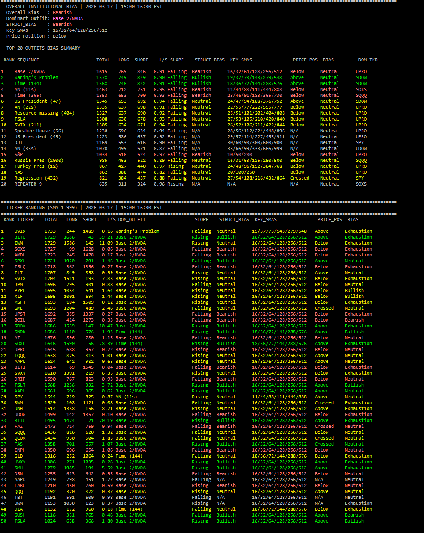Click 'Waring's Problem' in outfit rank 2 row
The width and height of the screenshot is (424, 533).
36,77
